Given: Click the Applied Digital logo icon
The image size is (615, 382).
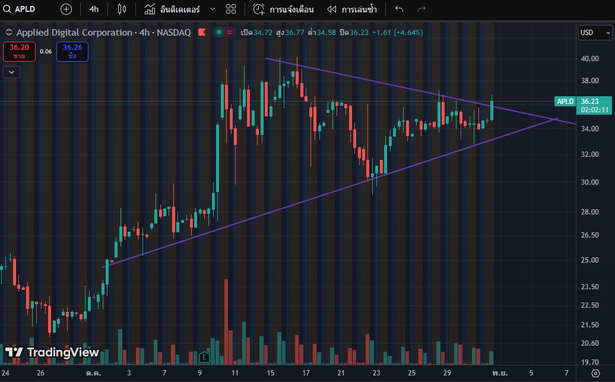Looking at the screenshot, I should [9, 32].
